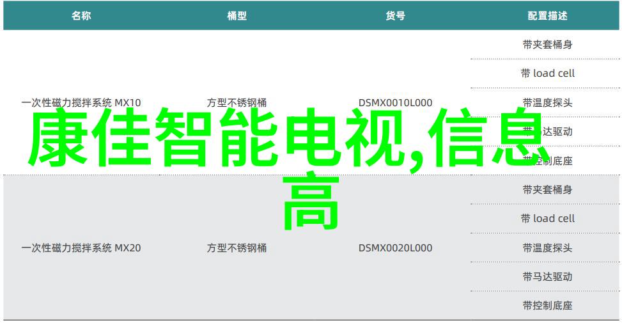Select the 一次性磁力搅拌系统 MX20 name cell
The width and height of the screenshot is (622, 323).
coord(81,248)
